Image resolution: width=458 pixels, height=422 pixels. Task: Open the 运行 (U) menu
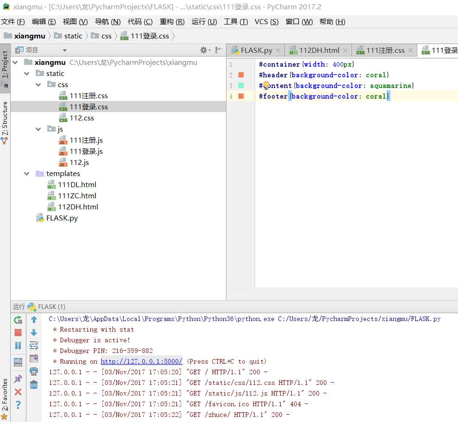pos(204,22)
